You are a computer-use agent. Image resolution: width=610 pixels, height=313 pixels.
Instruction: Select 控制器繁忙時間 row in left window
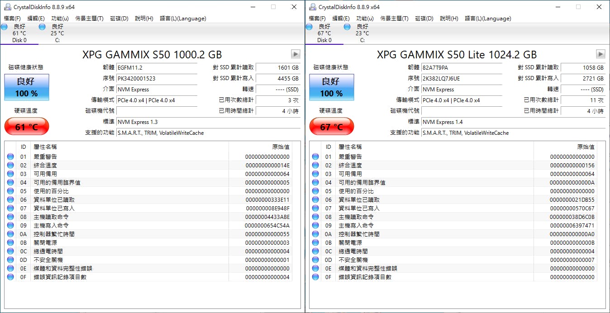[x=148, y=234]
